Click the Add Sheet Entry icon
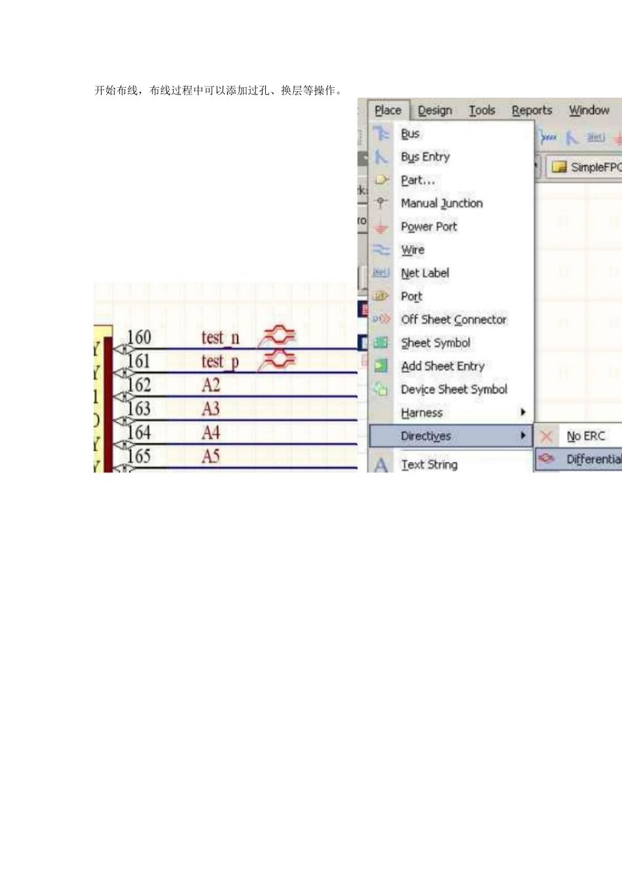The height and width of the screenshot is (881, 622). (381, 366)
